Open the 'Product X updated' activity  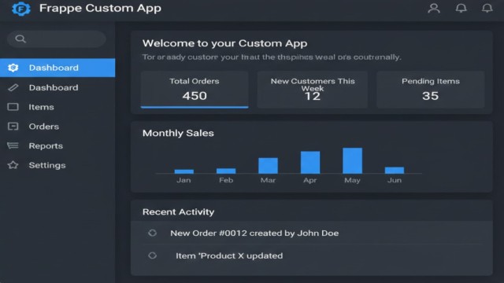pyautogui.click(x=229, y=255)
